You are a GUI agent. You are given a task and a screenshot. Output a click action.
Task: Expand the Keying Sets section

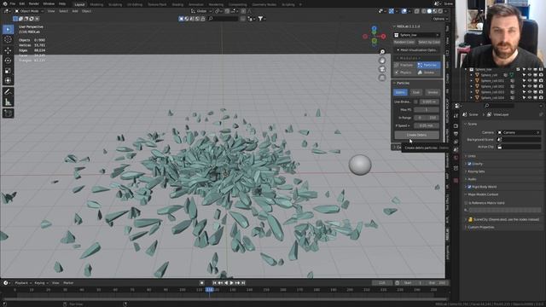[x=476, y=171]
